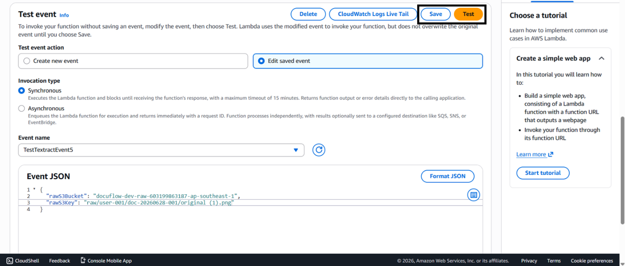Open the Event name dropdown TestTextractEvent5
The image size is (625, 266).
coord(161,150)
